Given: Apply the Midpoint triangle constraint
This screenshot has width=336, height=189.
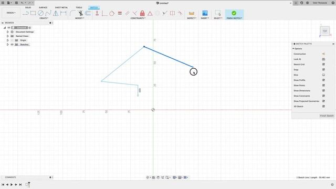Looking at the screenshot, I should [150, 14].
